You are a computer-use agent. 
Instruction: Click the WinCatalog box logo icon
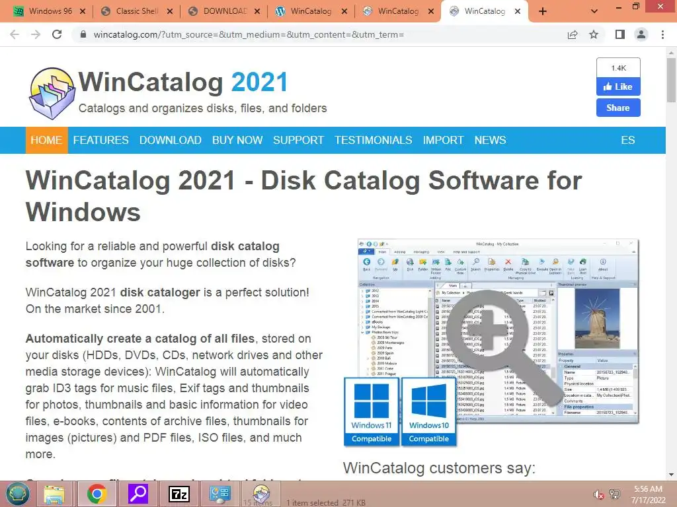pyautogui.click(x=52, y=93)
